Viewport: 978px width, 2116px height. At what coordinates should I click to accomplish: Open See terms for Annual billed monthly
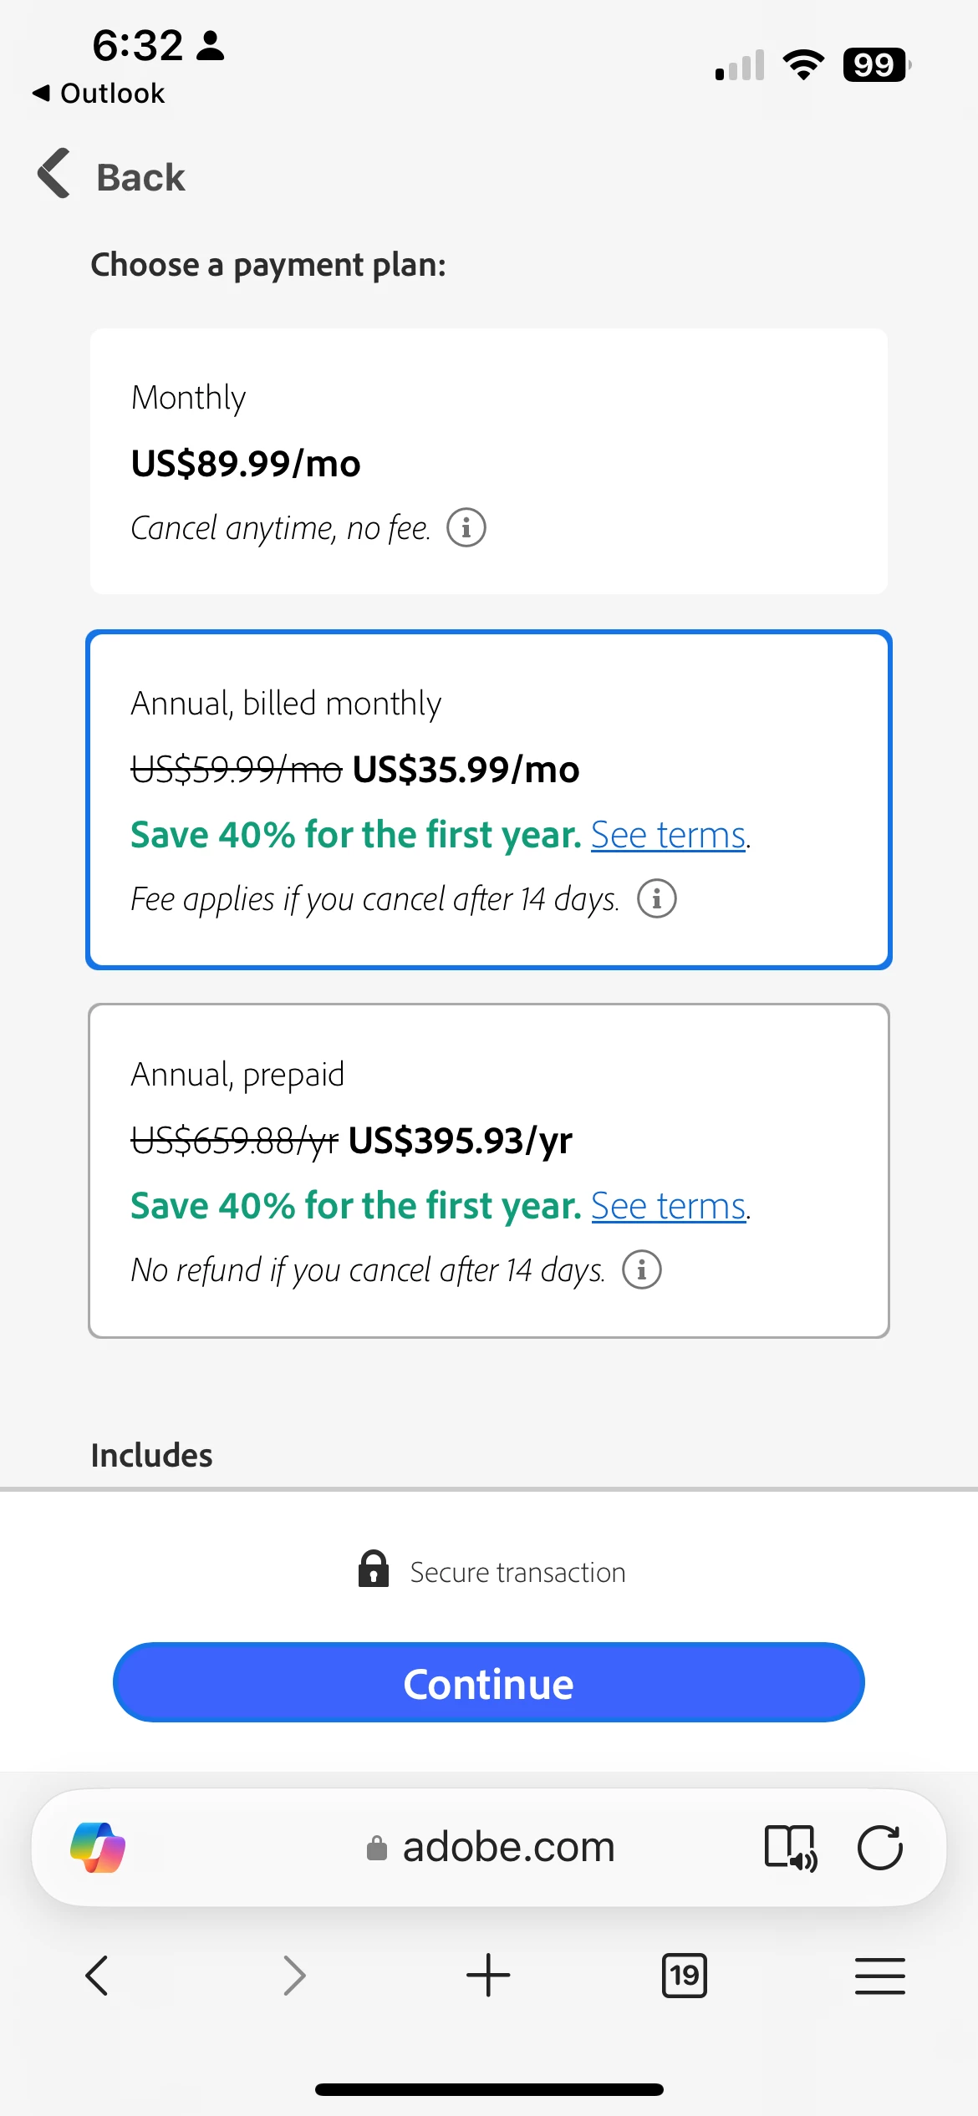pos(668,835)
